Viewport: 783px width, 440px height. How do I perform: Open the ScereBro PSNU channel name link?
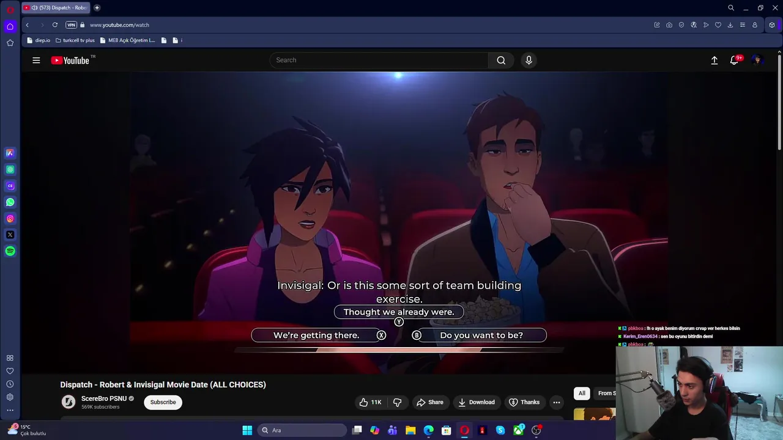click(x=104, y=398)
